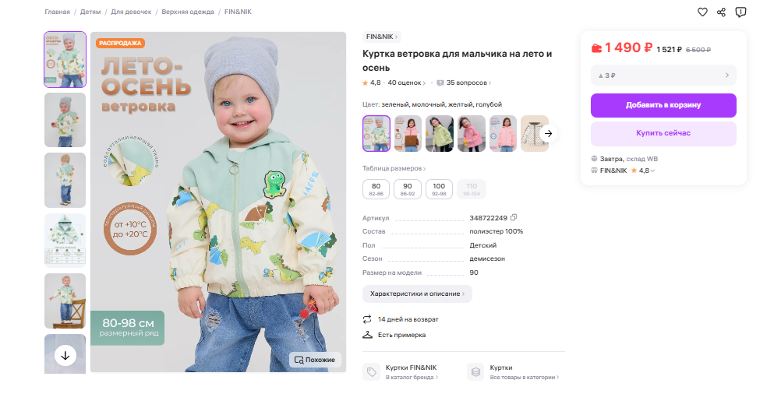Viewport: 781px width, 401px height.
Task: Choose size 100 (92-98)
Action: pos(440,188)
